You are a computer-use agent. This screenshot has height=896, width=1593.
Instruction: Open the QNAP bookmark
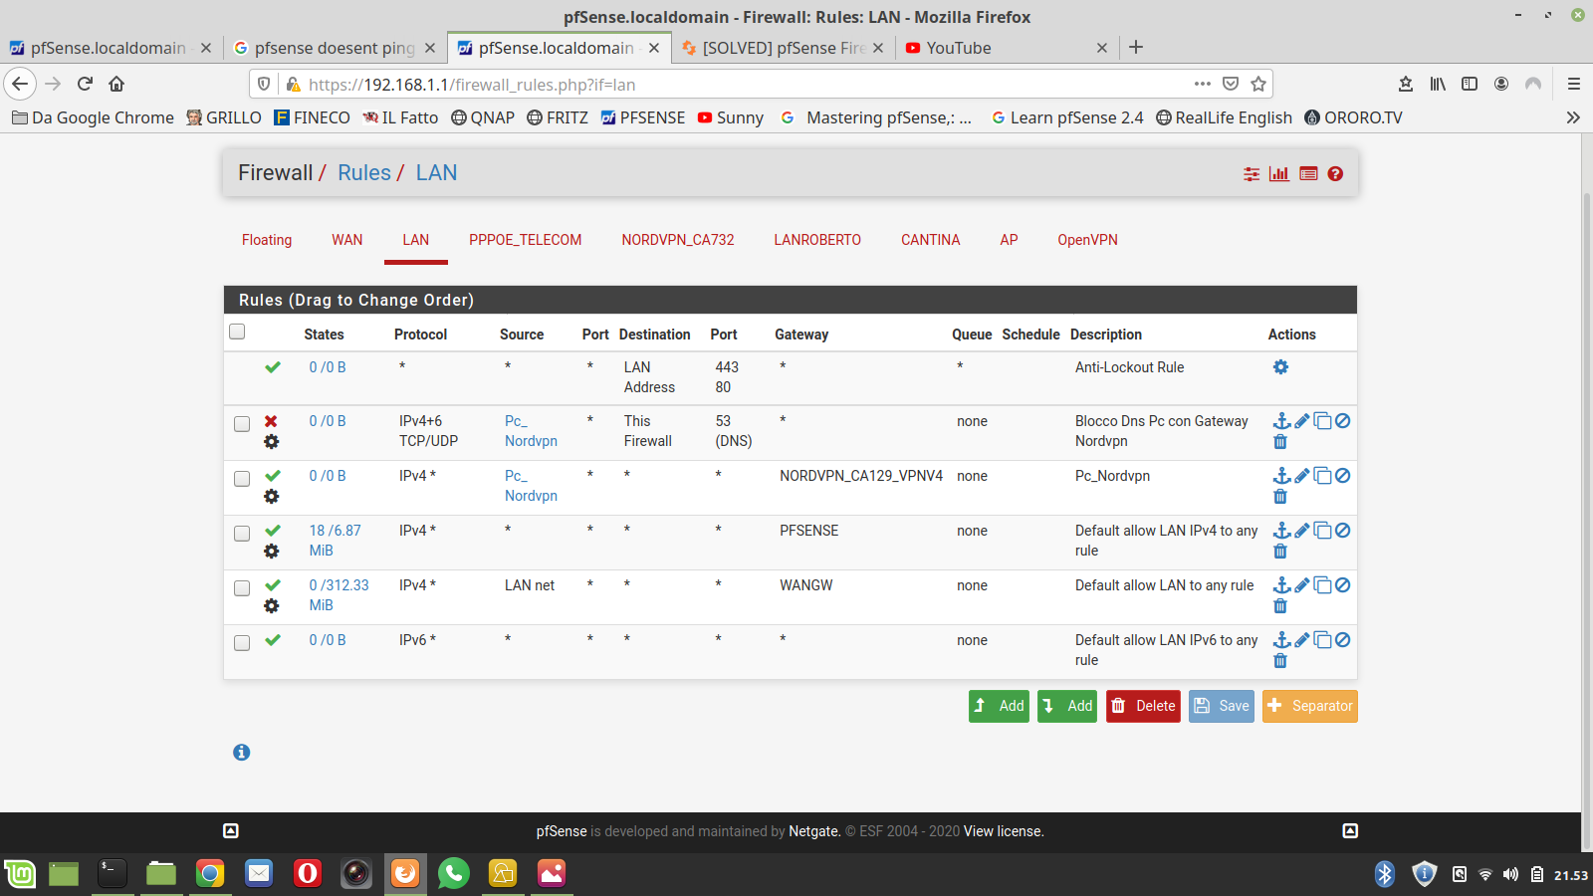tap(483, 117)
